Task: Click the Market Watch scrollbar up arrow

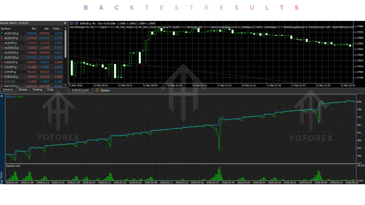Action: (x=66, y=28)
